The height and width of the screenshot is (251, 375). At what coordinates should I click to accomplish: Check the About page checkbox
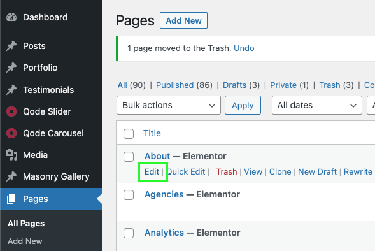[x=129, y=157]
